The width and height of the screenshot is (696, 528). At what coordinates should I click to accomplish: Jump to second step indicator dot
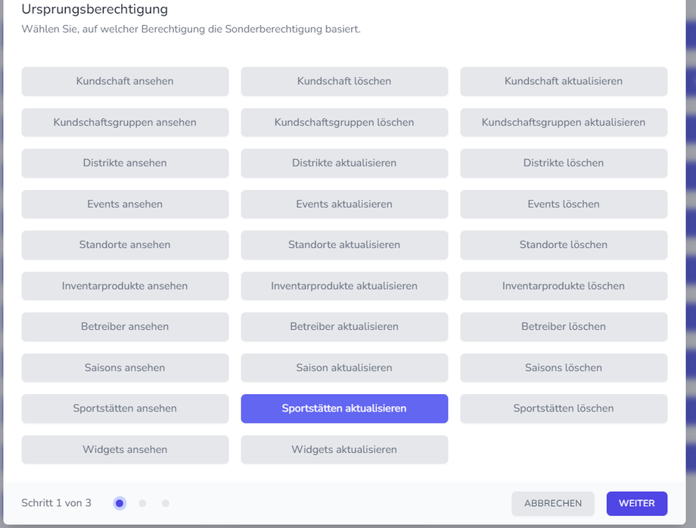142,503
